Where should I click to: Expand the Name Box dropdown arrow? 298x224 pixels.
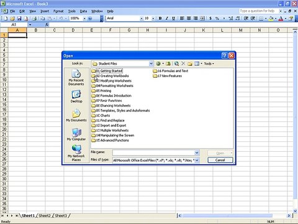pyautogui.click(x=30, y=25)
